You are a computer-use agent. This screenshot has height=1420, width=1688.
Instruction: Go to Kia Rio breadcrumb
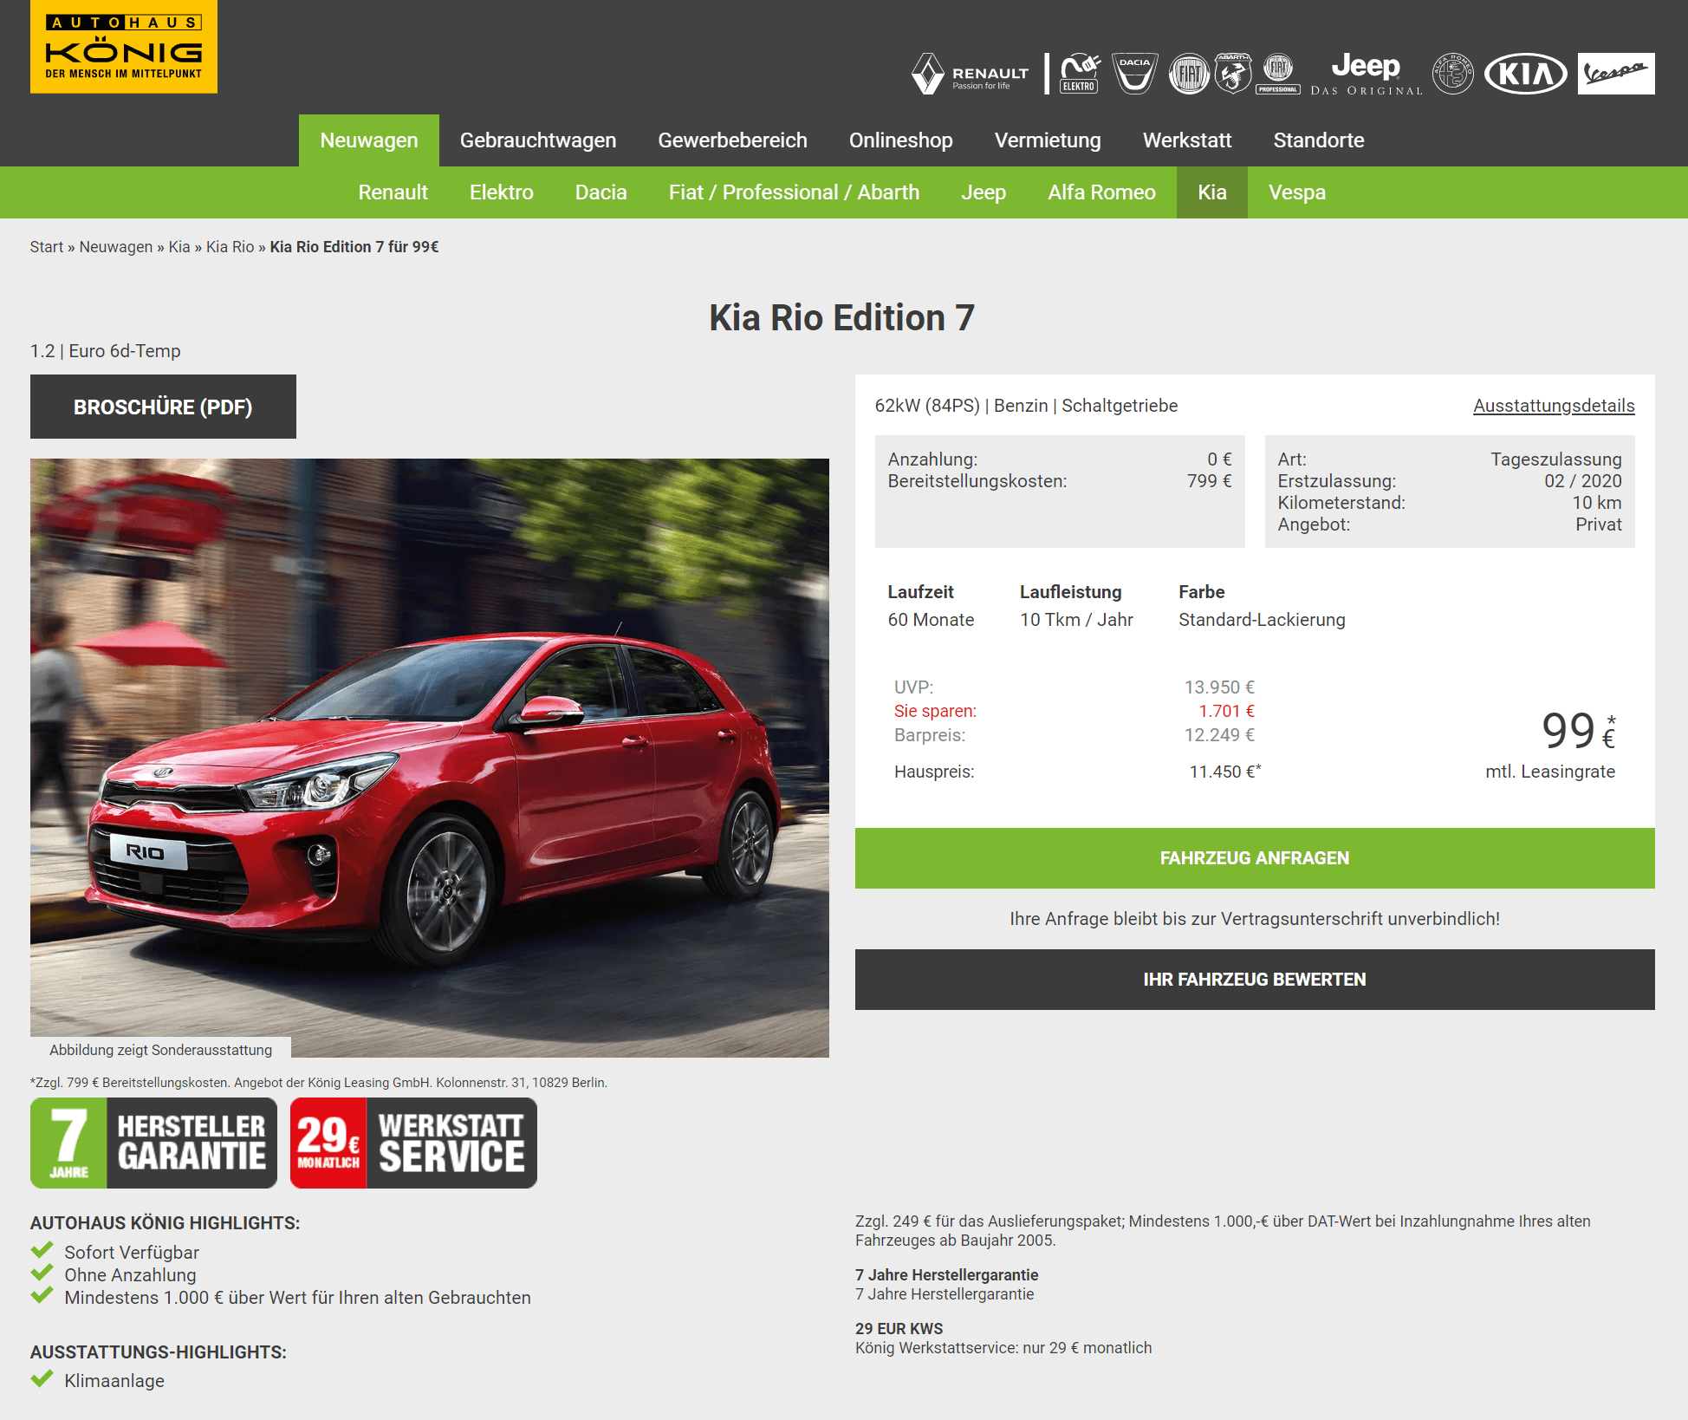pyautogui.click(x=230, y=247)
